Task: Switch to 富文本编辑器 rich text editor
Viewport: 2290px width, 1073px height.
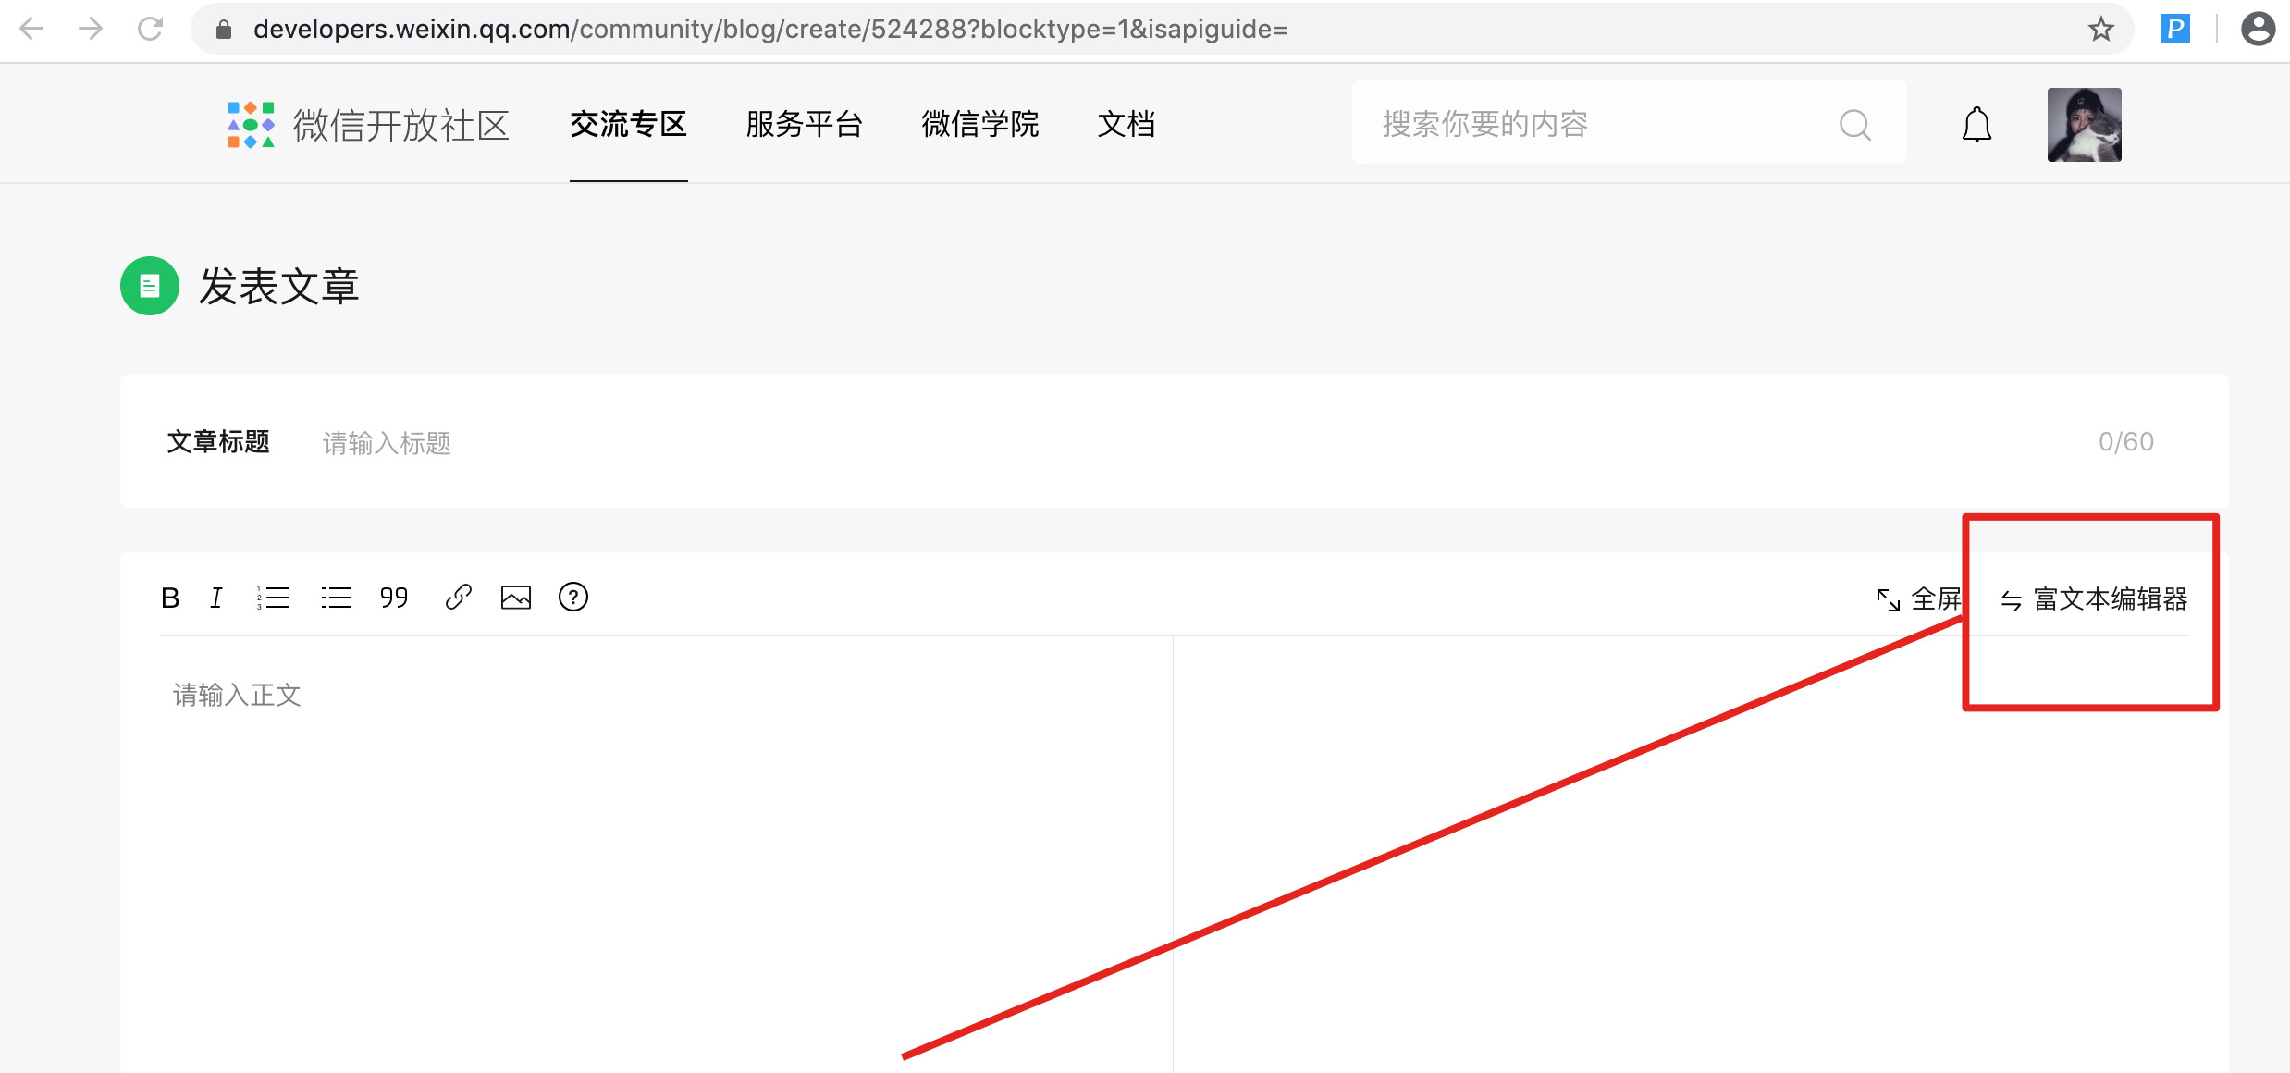Action: 2094,599
